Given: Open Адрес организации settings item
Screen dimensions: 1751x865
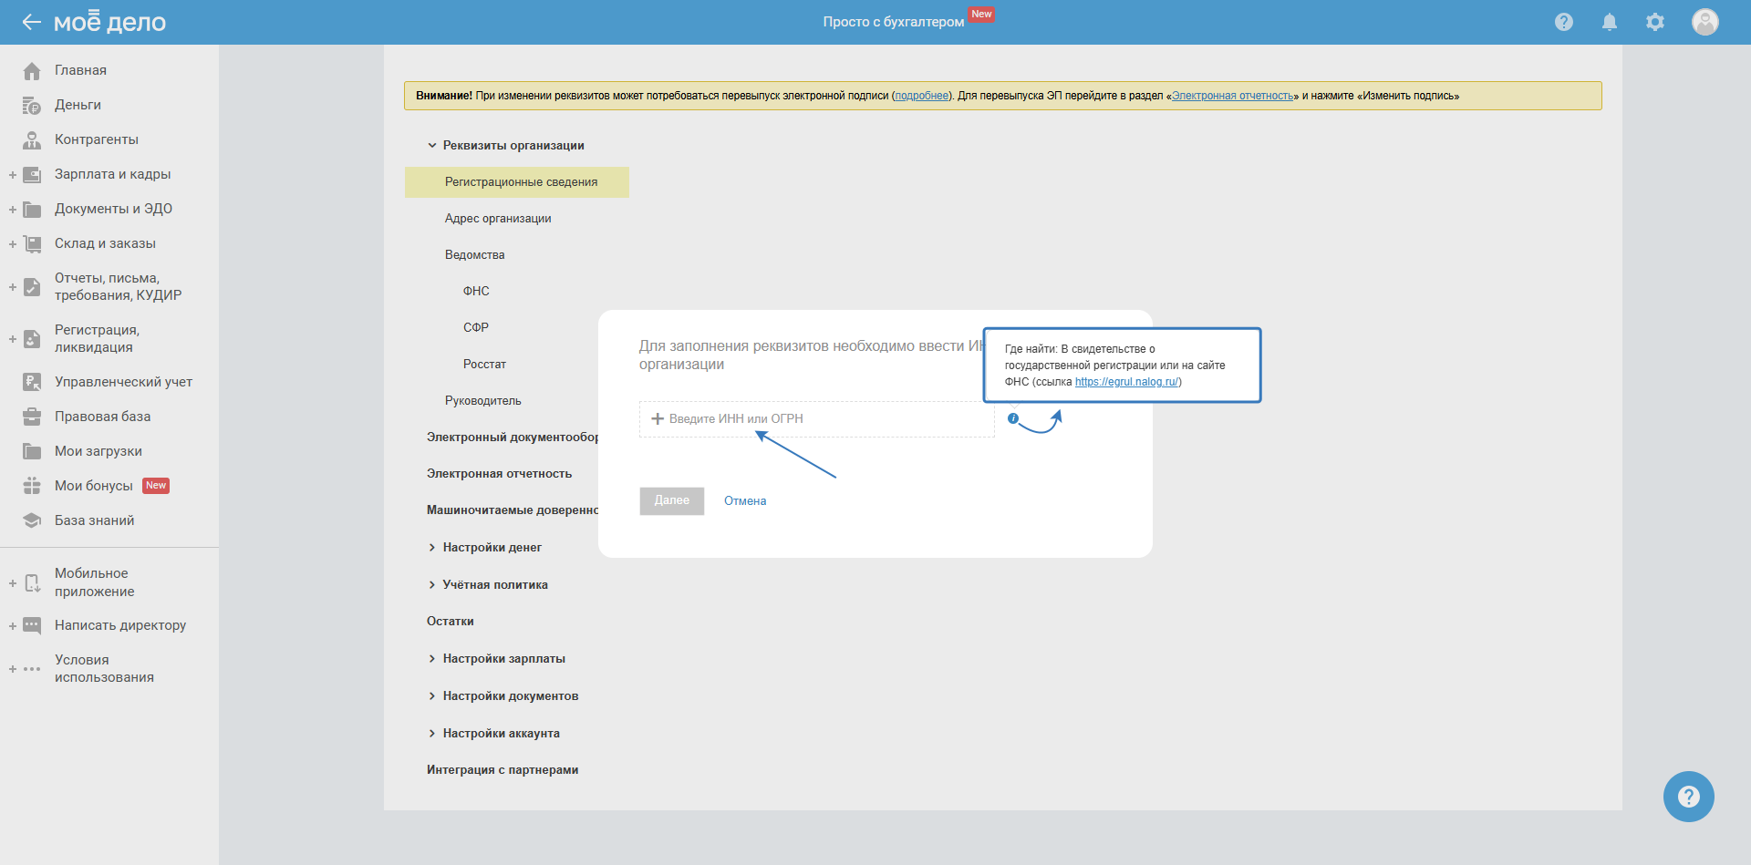Looking at the screenshot, I should pos(498,219).
